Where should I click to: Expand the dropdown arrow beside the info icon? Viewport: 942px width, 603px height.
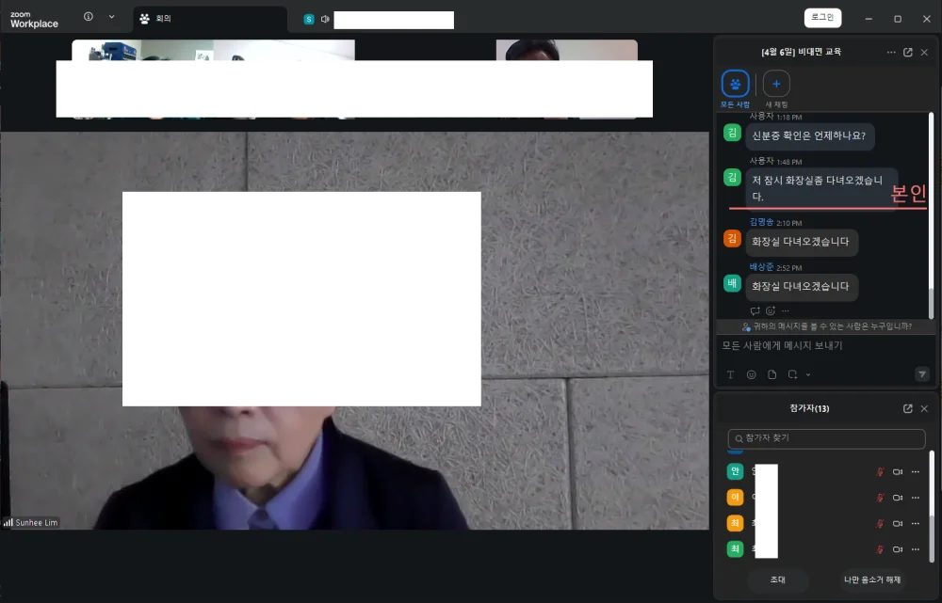[x=112, y=17]
